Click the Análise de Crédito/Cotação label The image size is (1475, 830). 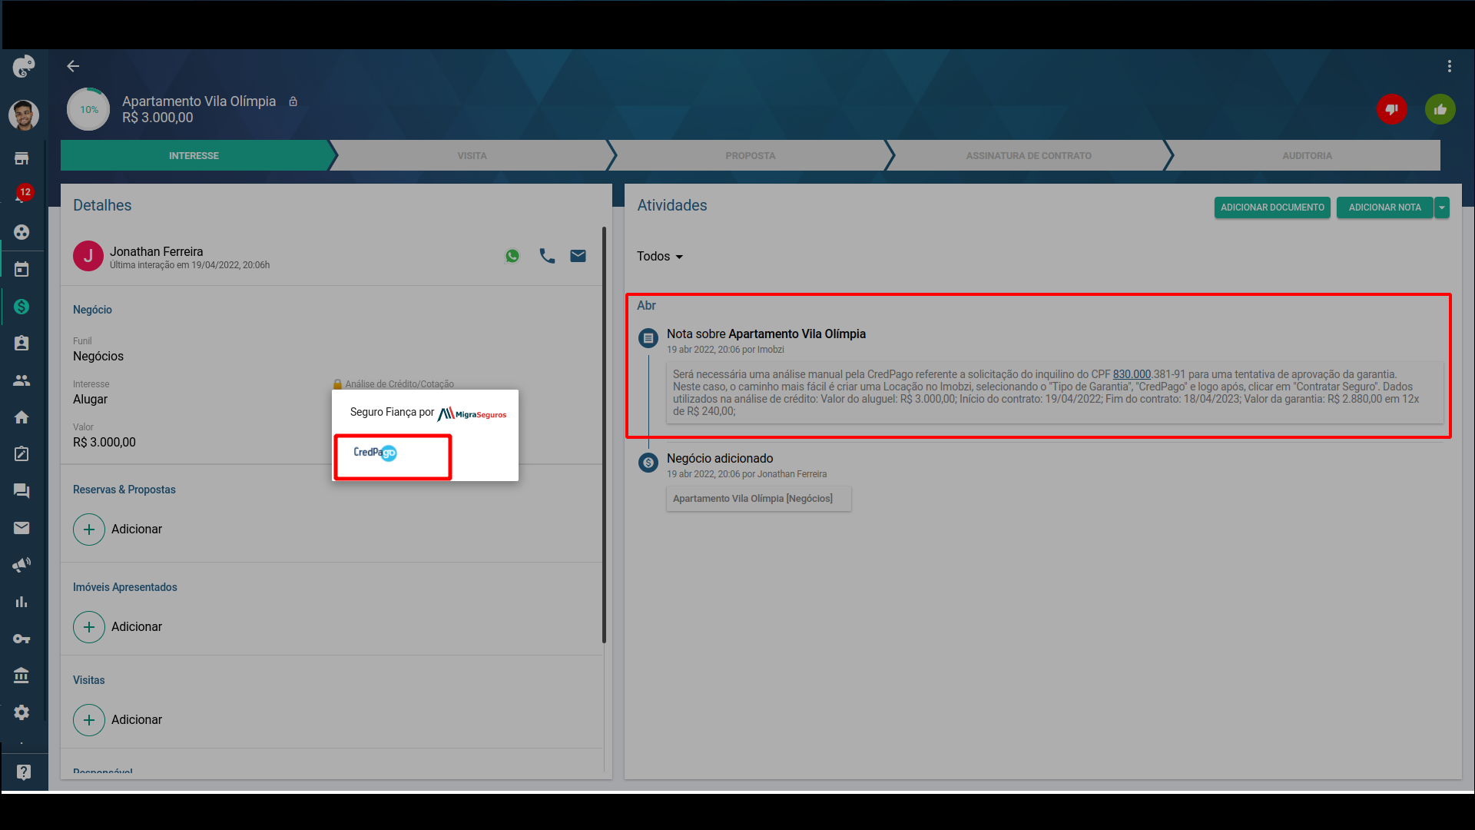(399, 384)
